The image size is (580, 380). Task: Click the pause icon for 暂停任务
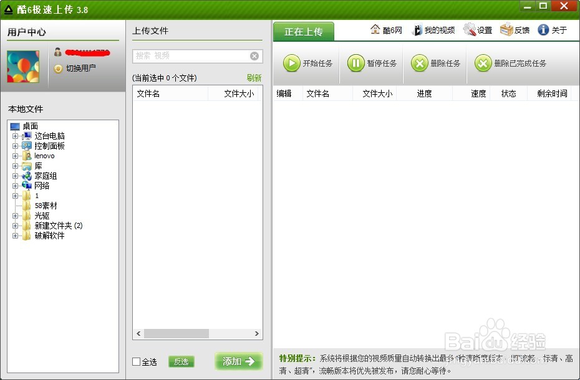[x=355, y=63]
